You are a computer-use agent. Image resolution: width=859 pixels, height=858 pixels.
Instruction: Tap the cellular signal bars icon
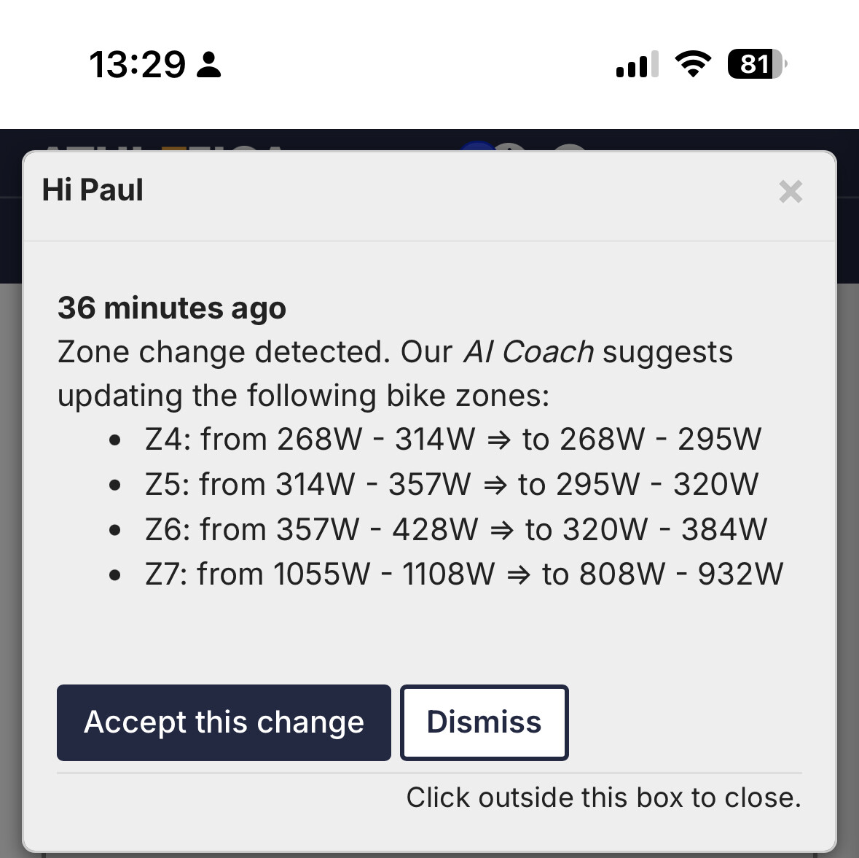click(x=637, y=64)
